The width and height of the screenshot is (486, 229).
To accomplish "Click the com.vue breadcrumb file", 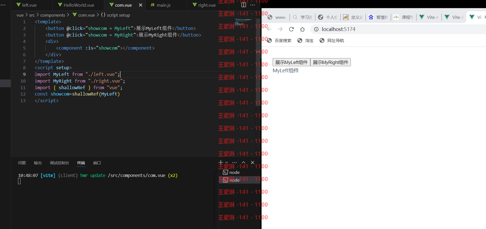I will [x=84, y=15].
